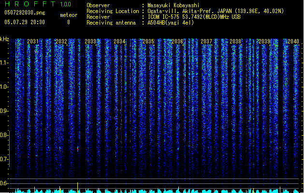Screen dimensions: 304x193
Task: Click the 'Receiving antenna' field label
Action: (x=111, y=23)
